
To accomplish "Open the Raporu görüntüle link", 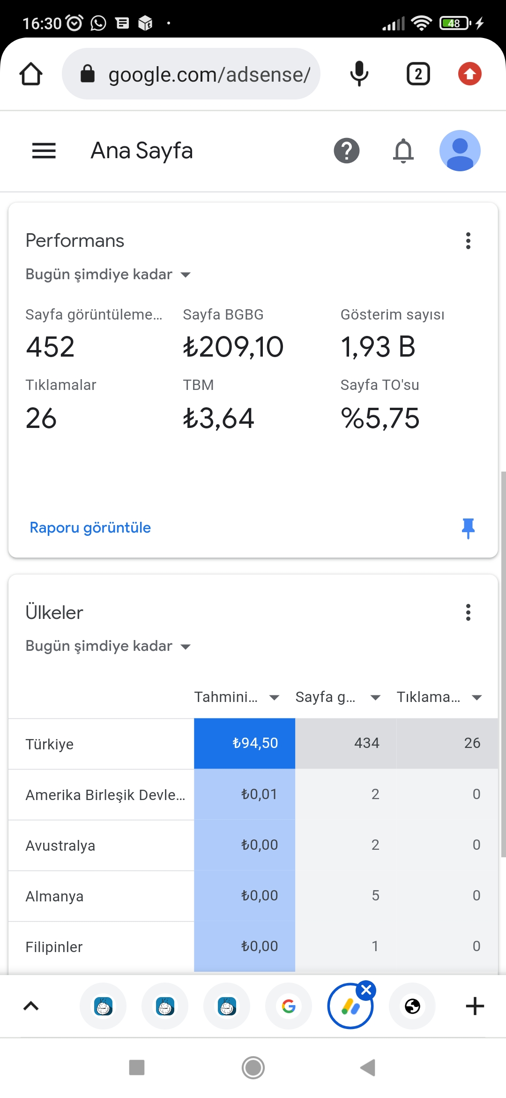I will coord(90,527).
